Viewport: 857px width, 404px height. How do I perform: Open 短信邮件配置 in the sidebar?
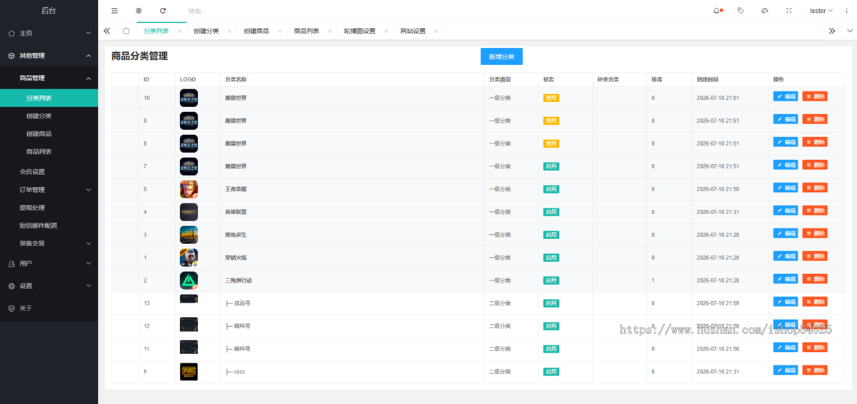click(49, 226)
